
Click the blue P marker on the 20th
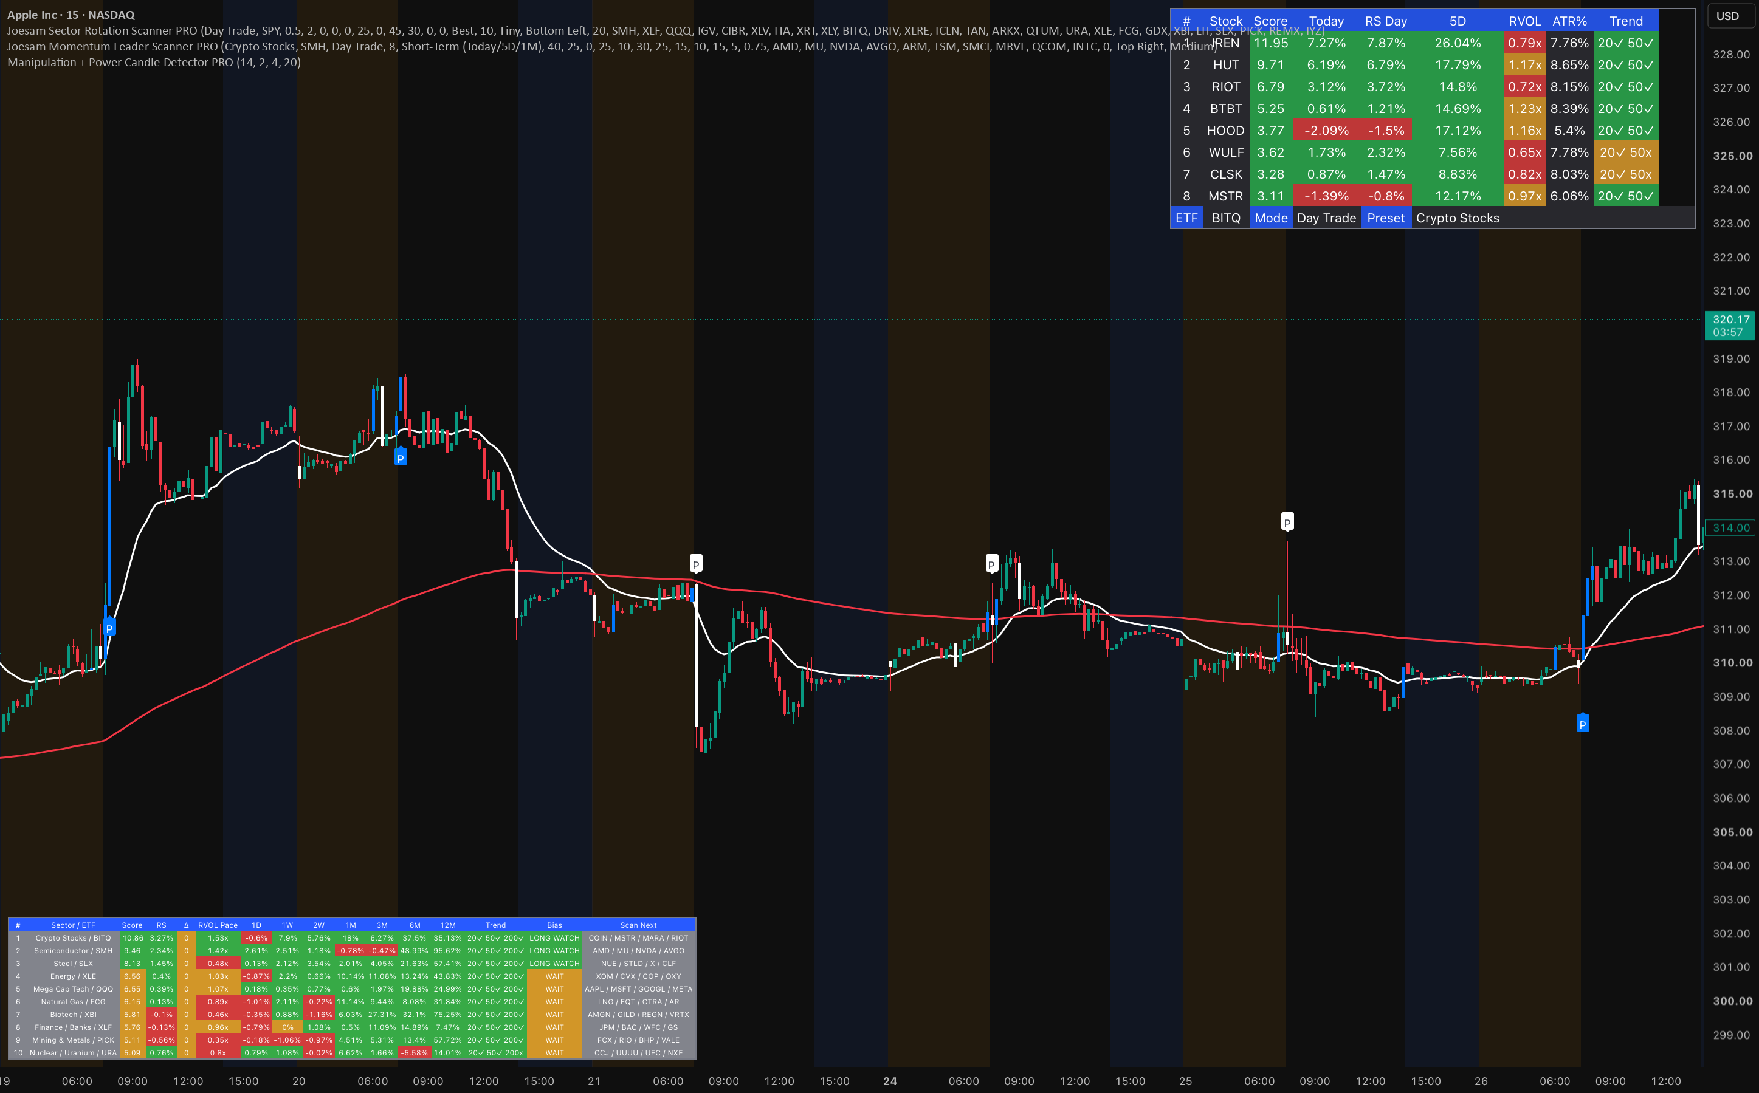tap(401, 457)
